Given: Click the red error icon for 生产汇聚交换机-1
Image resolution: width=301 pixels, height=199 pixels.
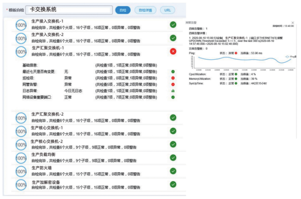Looking at the screenshot, I should [x=173, y=51].
